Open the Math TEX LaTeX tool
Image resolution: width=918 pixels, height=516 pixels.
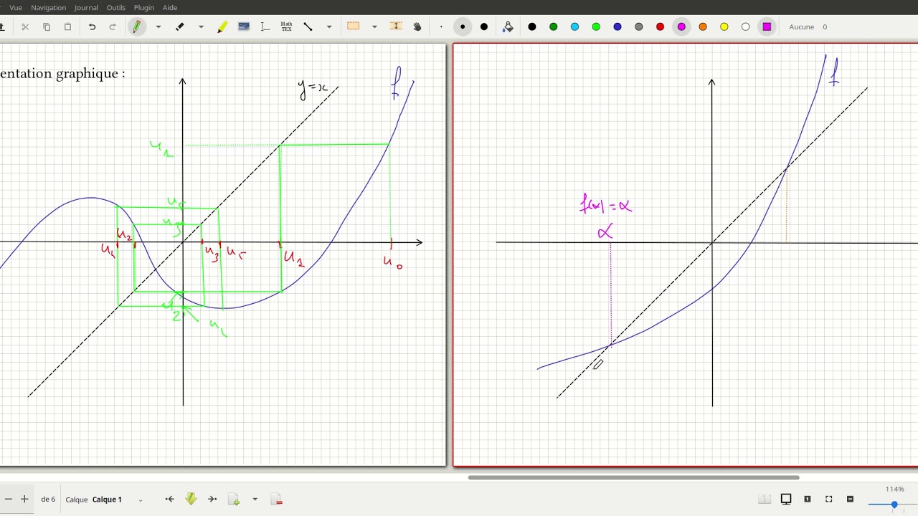(x=286, y=27)
